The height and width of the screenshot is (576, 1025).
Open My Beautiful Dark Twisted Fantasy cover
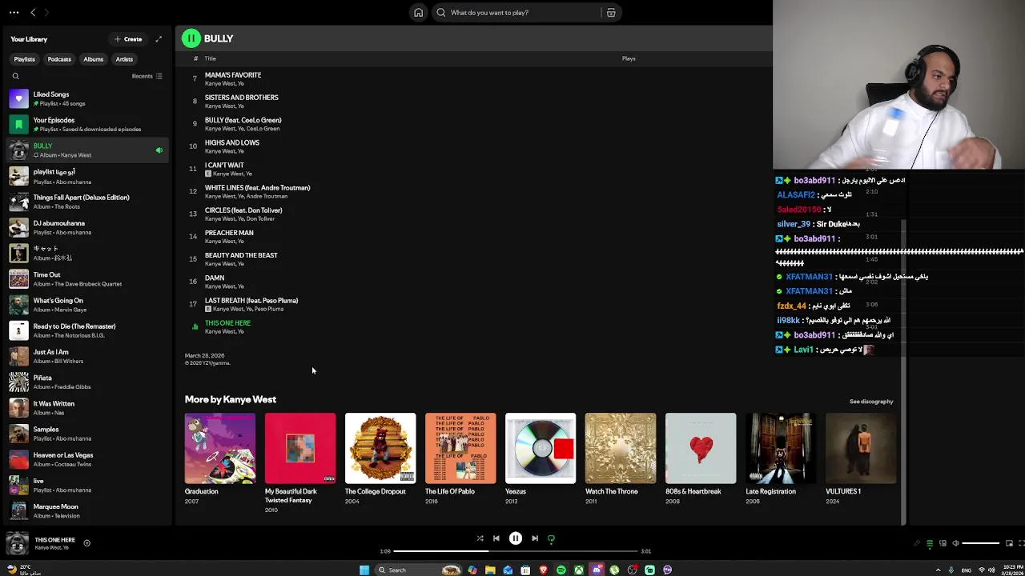[300, 448]
